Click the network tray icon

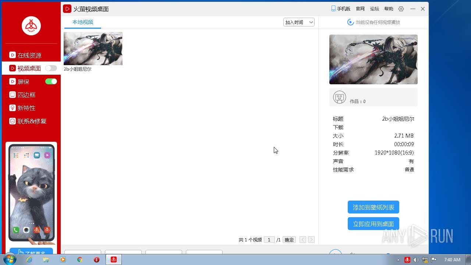pyautogui.click(x=425, y=260)
